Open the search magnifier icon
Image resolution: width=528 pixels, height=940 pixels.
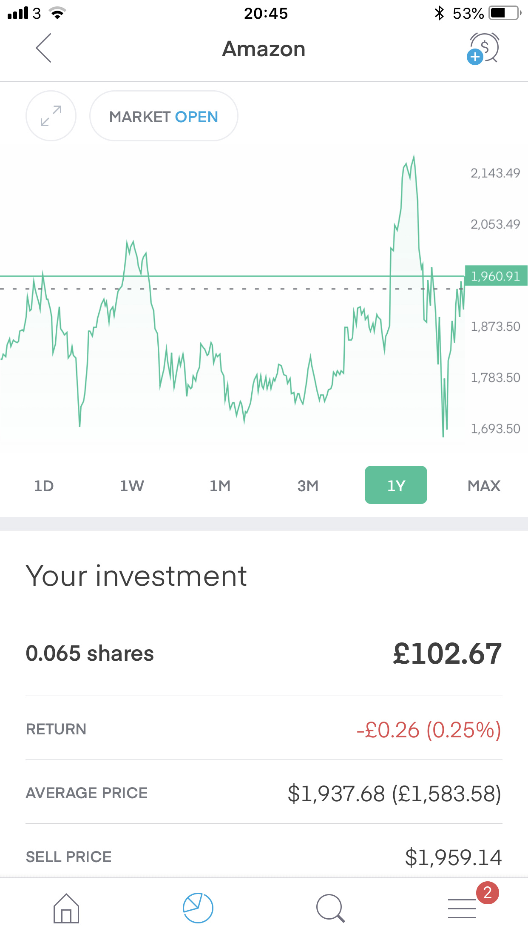pos(330,908)
